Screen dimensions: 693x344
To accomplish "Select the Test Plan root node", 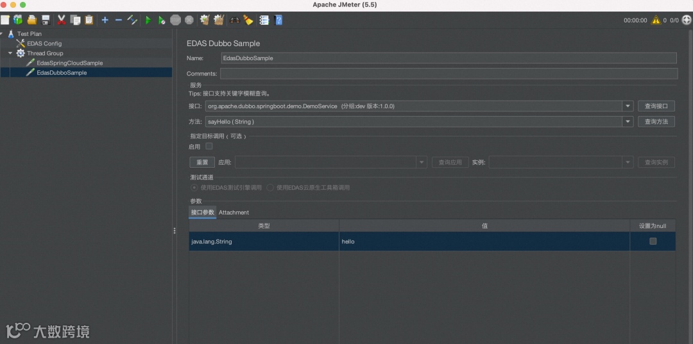I will tap(30, 33).
